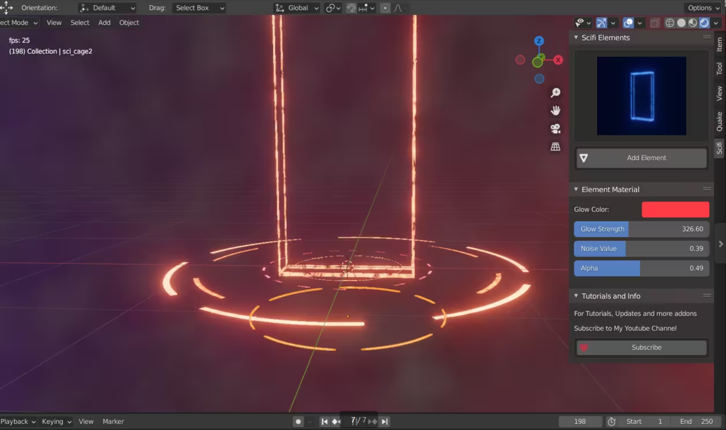Open the Object menu
The image size is (726, 430).
[128, 23]
